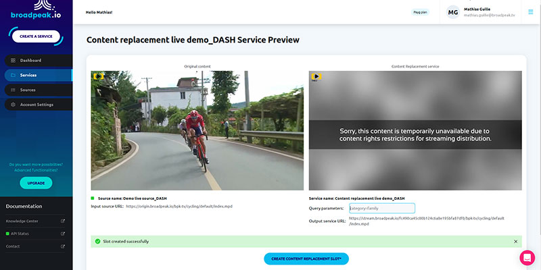Screen dimensions: 541x270
Task: Click THEO player logo on replacement video
Action: (315, 76)
